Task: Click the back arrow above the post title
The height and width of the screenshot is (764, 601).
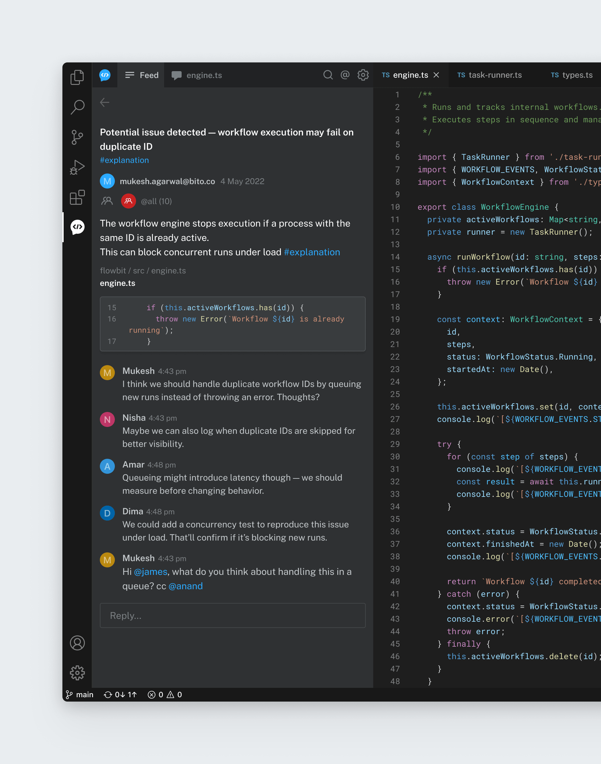Action: click(105, 102)
